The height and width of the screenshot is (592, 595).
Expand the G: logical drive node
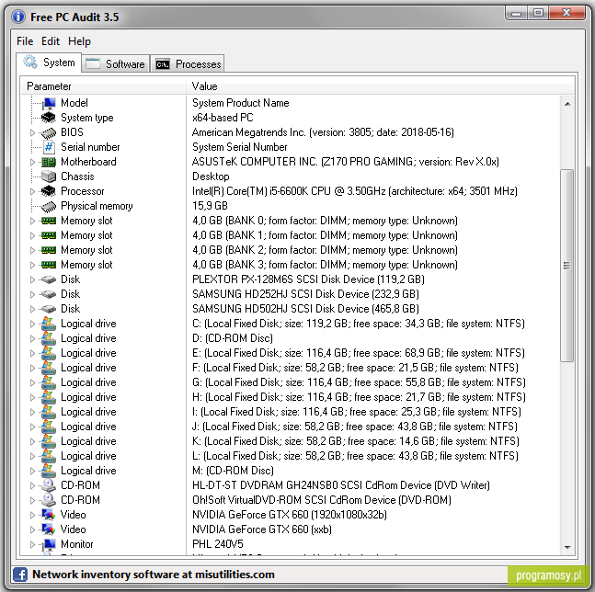32,383
